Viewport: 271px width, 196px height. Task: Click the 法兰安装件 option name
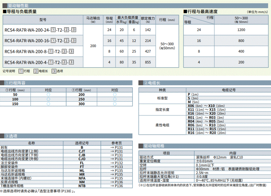(9, 163)
